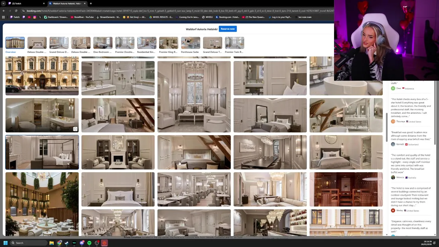This screenshot has height=247, width=439.
Task: Open the StreamElements bookmark
Action: click(108, 17)
